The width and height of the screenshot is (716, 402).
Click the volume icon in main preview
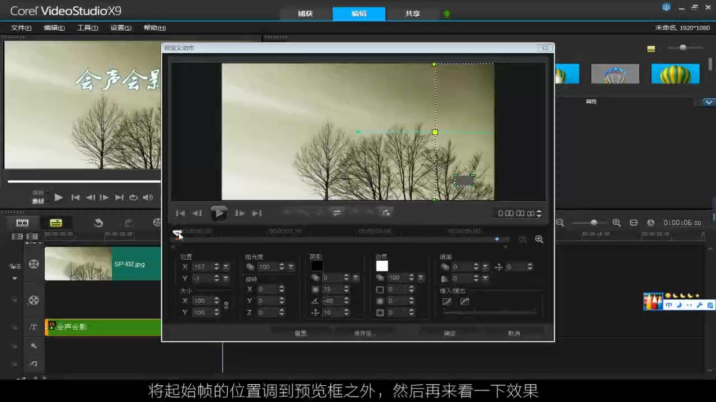click(148, 197)
